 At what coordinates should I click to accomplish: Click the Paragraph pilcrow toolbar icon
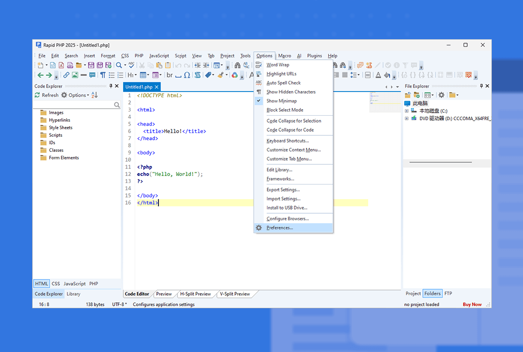[103, 75]
